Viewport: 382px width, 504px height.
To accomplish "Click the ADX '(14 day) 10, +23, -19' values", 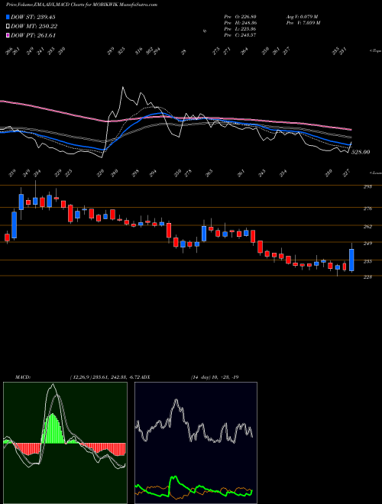I will click(x=215, y=377).
